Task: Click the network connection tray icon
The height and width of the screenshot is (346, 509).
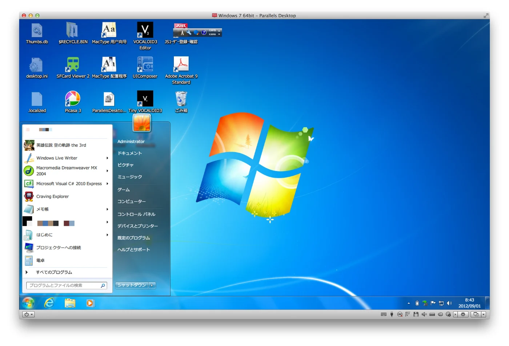Action: (441, 303)
